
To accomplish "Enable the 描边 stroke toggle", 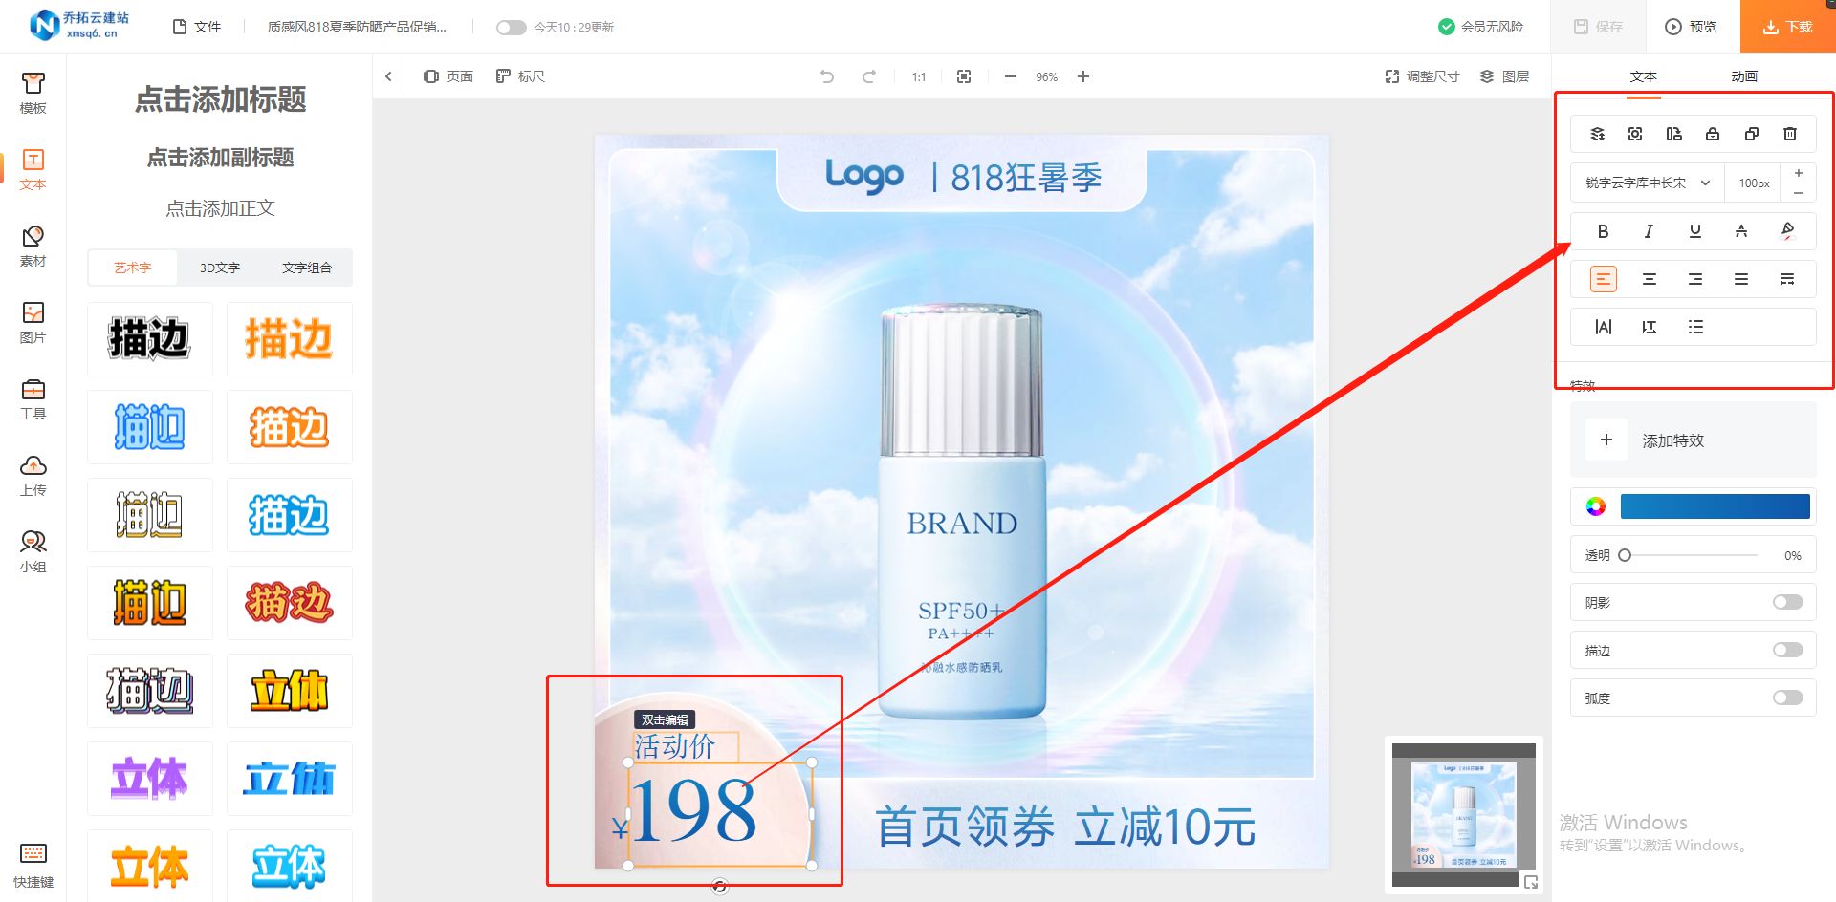I will pos(1786,650).
